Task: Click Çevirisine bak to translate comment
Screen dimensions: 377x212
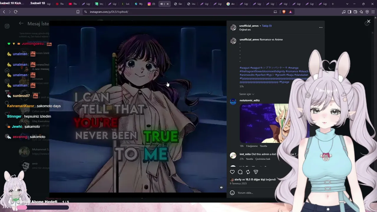Action: point(263,159)
